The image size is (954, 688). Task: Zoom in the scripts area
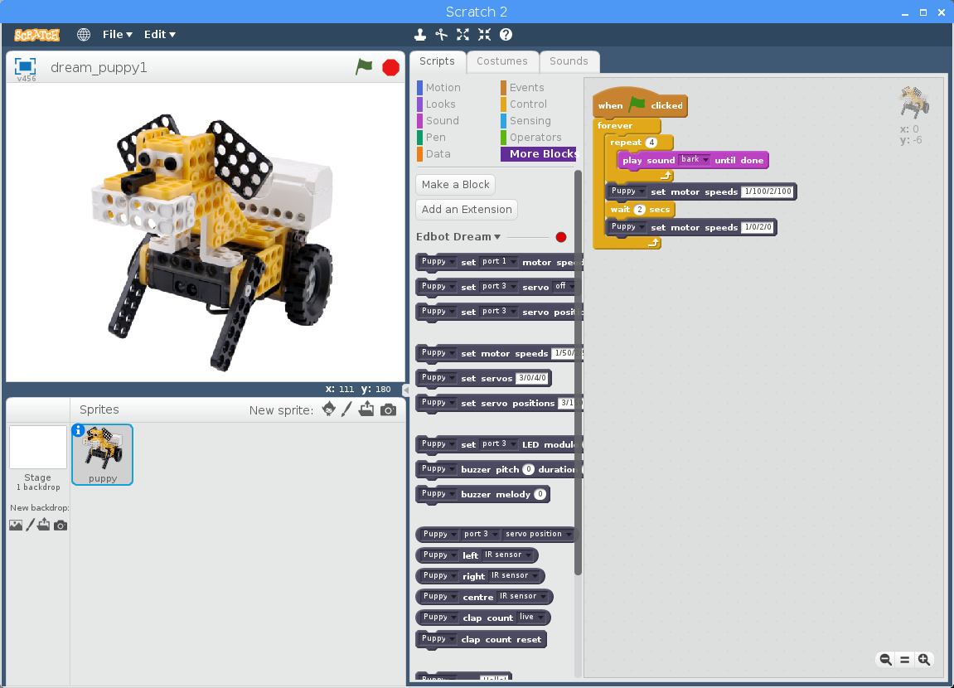point(924,660)
